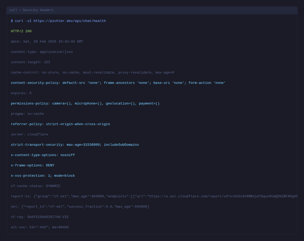Click the curl Security Headers title bar
304x241 pixels.
[152, 10]
